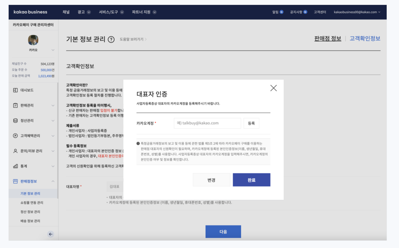
Task: Click the 카카오 profile avatar image
Action: tap(33, 40)
